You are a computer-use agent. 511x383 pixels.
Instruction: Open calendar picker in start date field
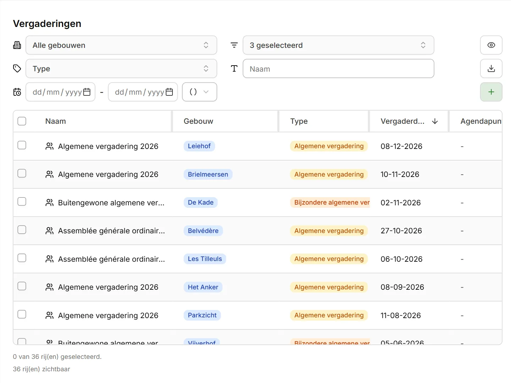87,92
